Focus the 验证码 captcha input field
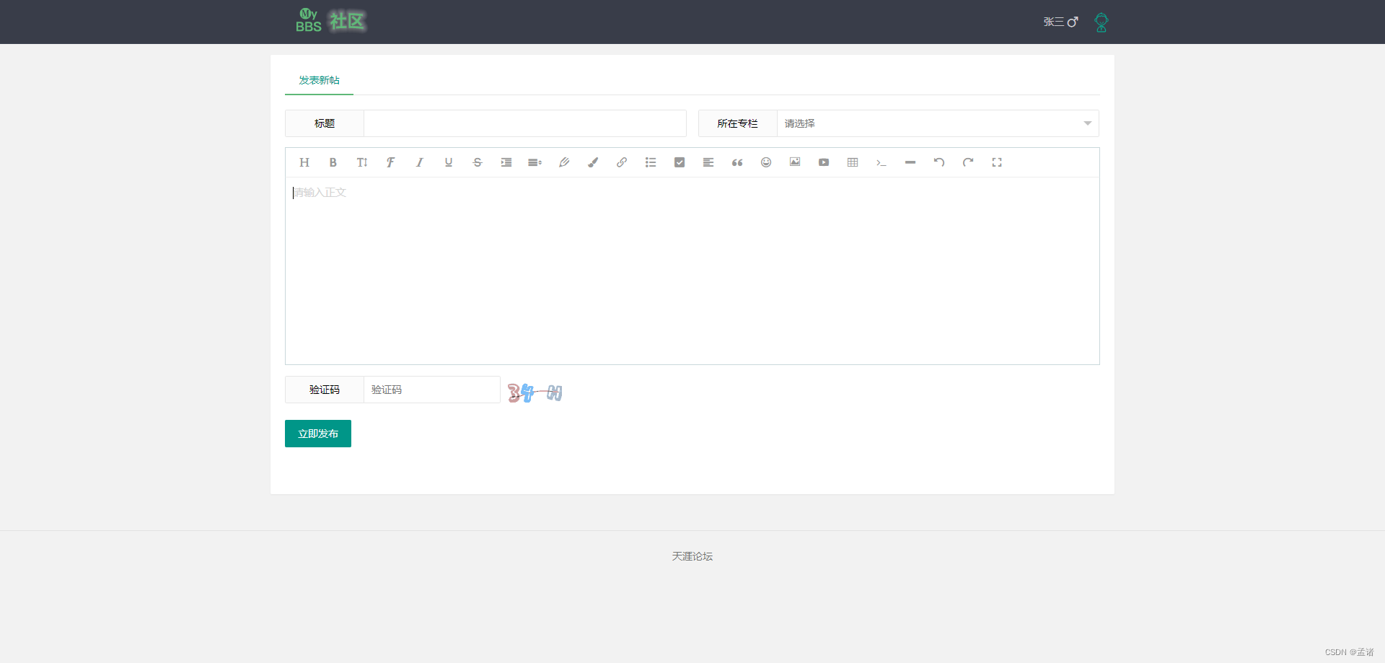The height and width of the screenshot is (663, 1385). (432, 390)
